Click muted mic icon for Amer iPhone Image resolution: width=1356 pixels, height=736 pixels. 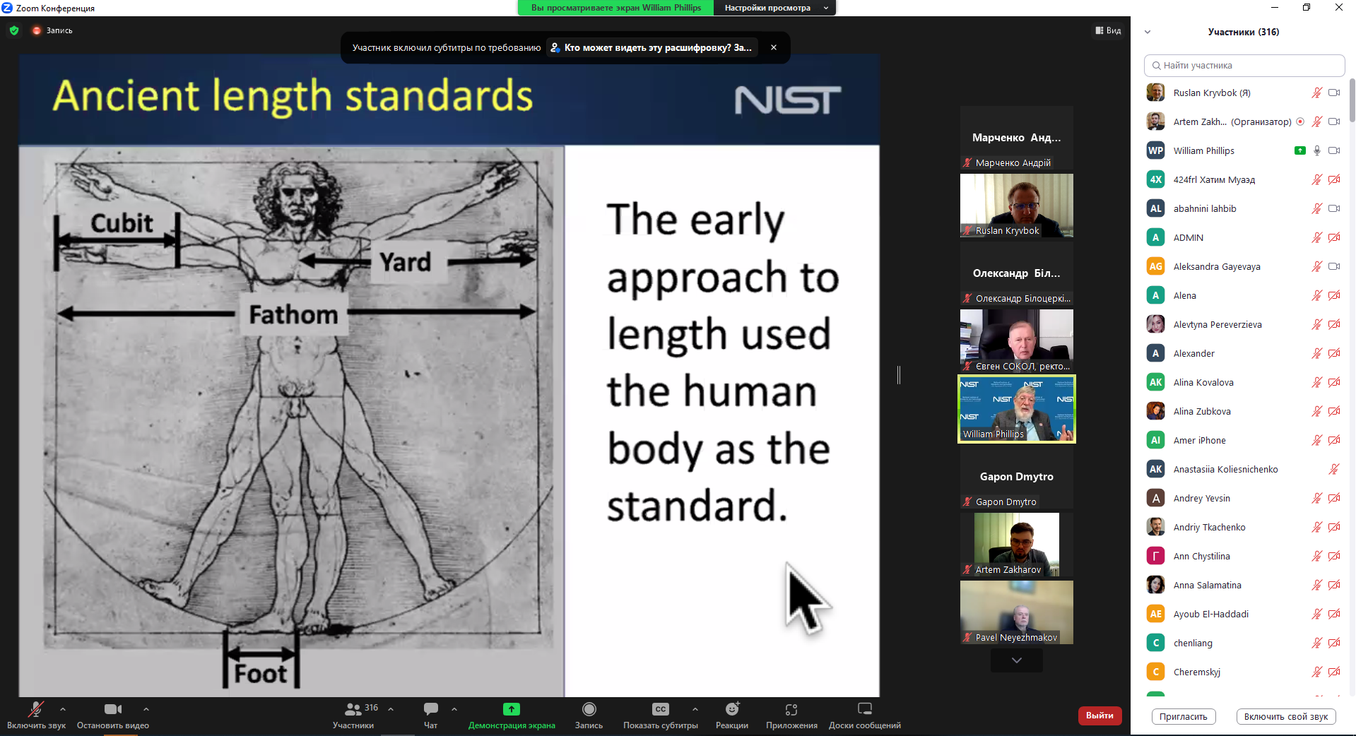pyautogui.click(x=1316, y=440)
